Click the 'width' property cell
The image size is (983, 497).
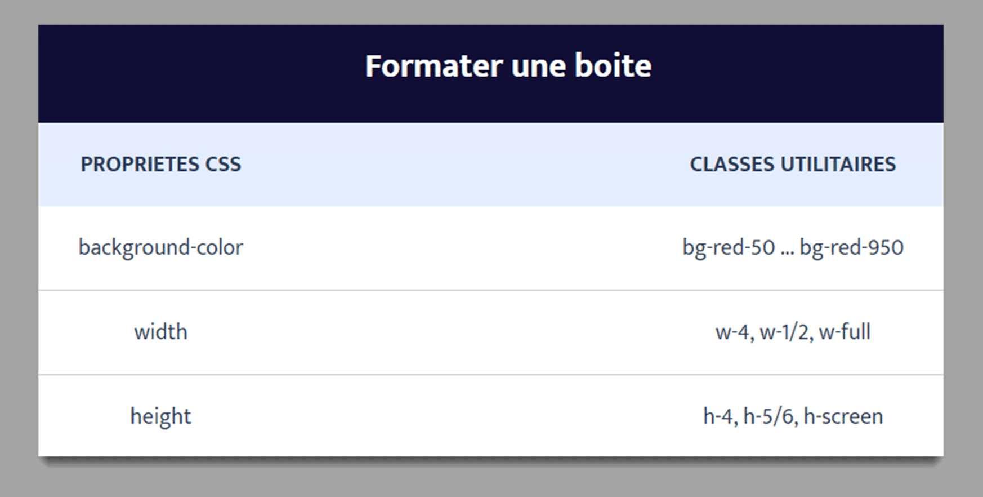160,332
